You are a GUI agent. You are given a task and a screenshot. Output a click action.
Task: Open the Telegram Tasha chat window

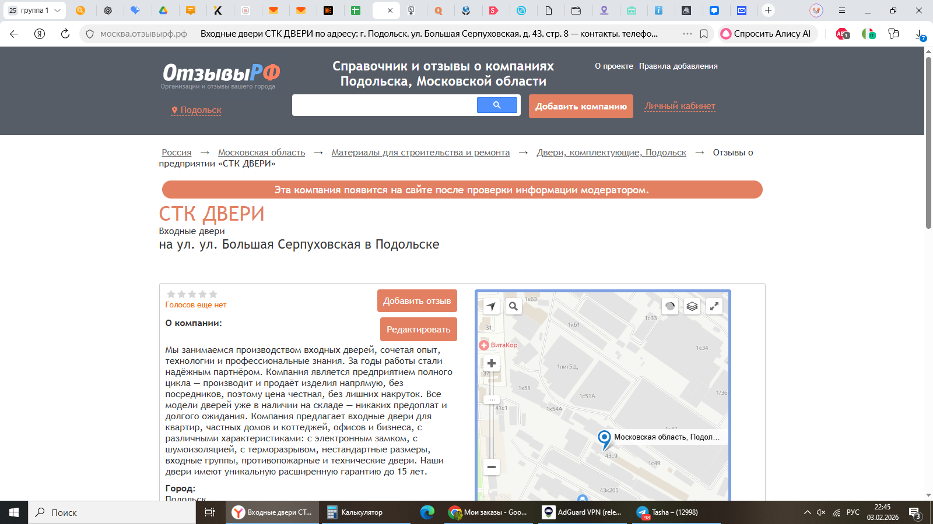[677, 512]
